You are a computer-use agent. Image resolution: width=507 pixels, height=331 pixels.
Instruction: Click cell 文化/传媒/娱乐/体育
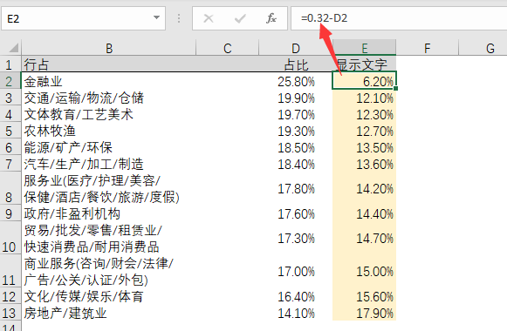tap(108, 296)
